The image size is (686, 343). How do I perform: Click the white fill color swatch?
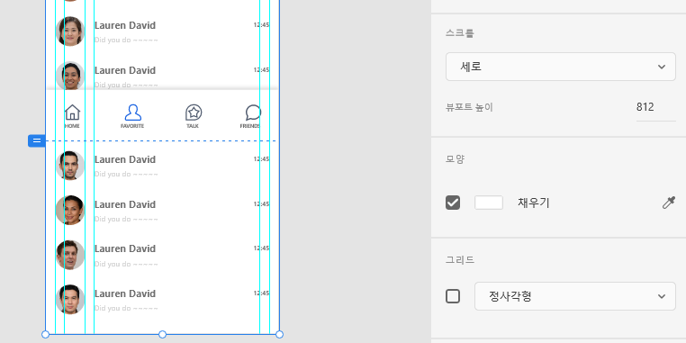click(489, 203)
